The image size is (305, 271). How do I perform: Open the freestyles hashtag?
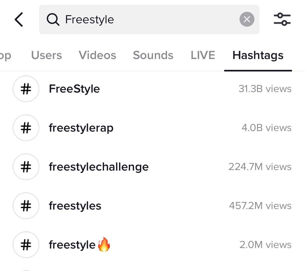tap(75, 206)
